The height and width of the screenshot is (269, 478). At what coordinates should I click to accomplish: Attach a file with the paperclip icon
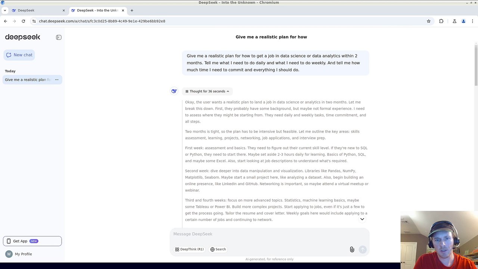pyautogui.click(x=352, y=250)
